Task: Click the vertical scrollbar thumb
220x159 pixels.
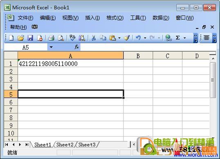Action: click(x=213, y=80)
